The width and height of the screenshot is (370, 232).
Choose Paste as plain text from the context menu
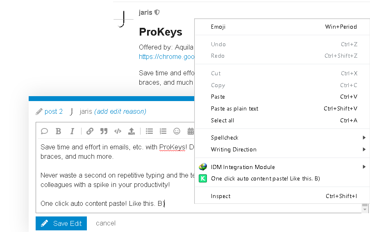click(235, 109)
